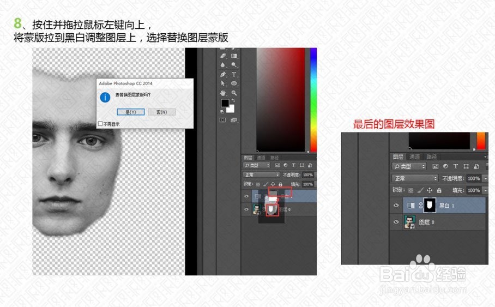
Task: Hide the top adjustment layer in main panel
Action: tap(246, 196)
